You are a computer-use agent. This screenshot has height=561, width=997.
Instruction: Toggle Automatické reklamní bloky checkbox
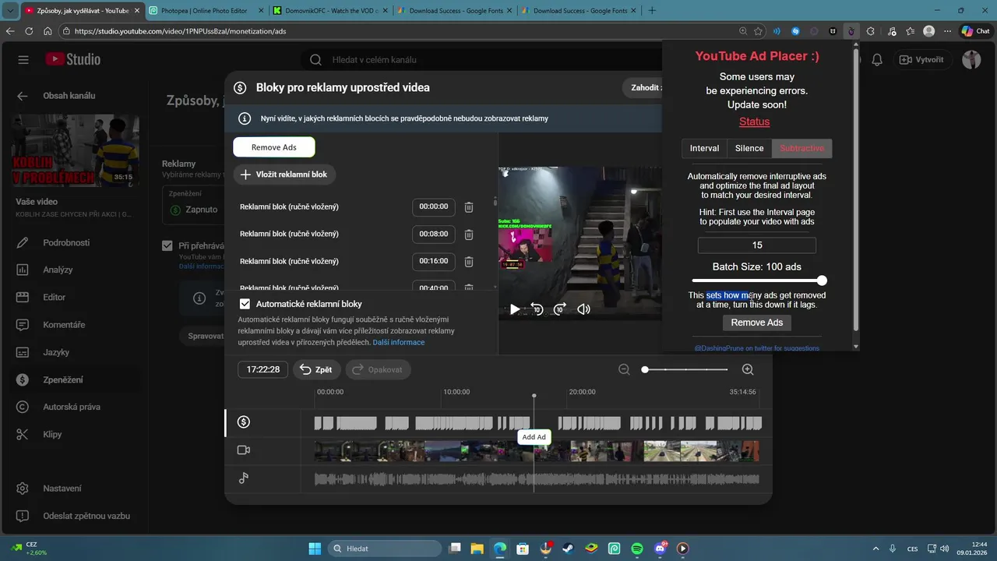pyautogui.click(x=245, y=304)
